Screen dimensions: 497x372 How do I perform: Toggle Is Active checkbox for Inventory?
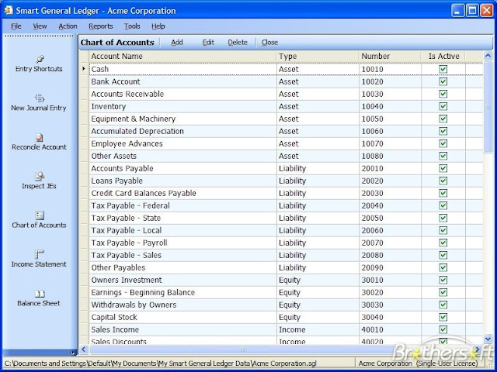tap(443, 106)
